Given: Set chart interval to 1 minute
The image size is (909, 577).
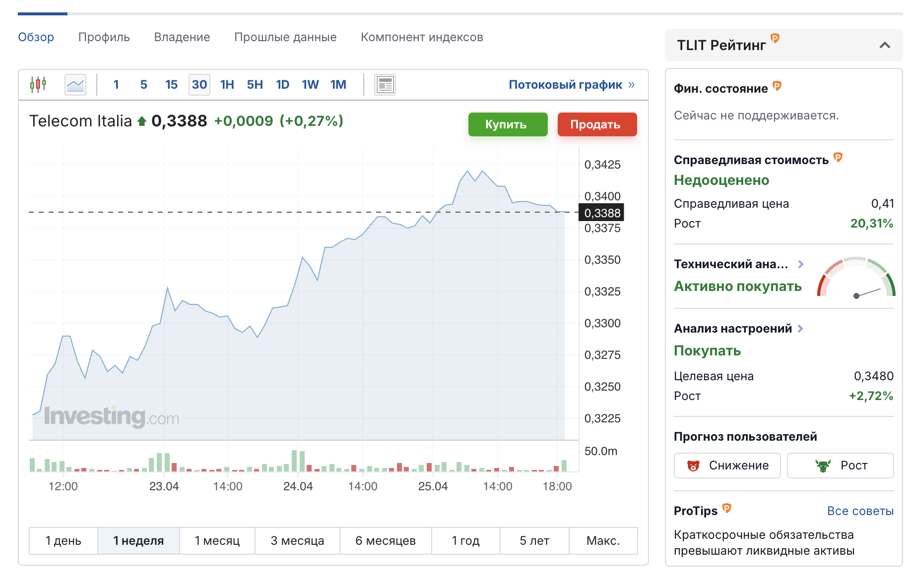Looking at the screenshot, I should [116, 85].
